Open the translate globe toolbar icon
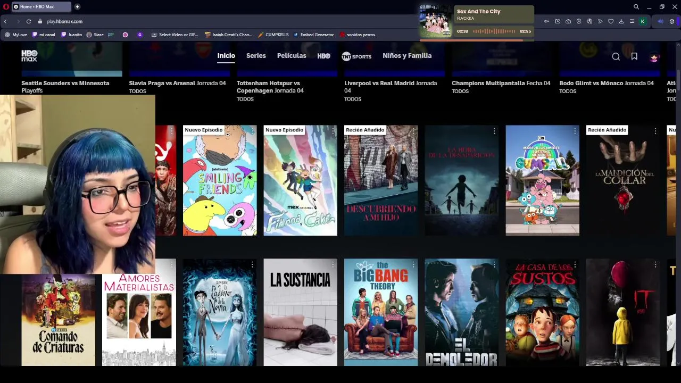This screenshot has width=681, height=383. 589,21
